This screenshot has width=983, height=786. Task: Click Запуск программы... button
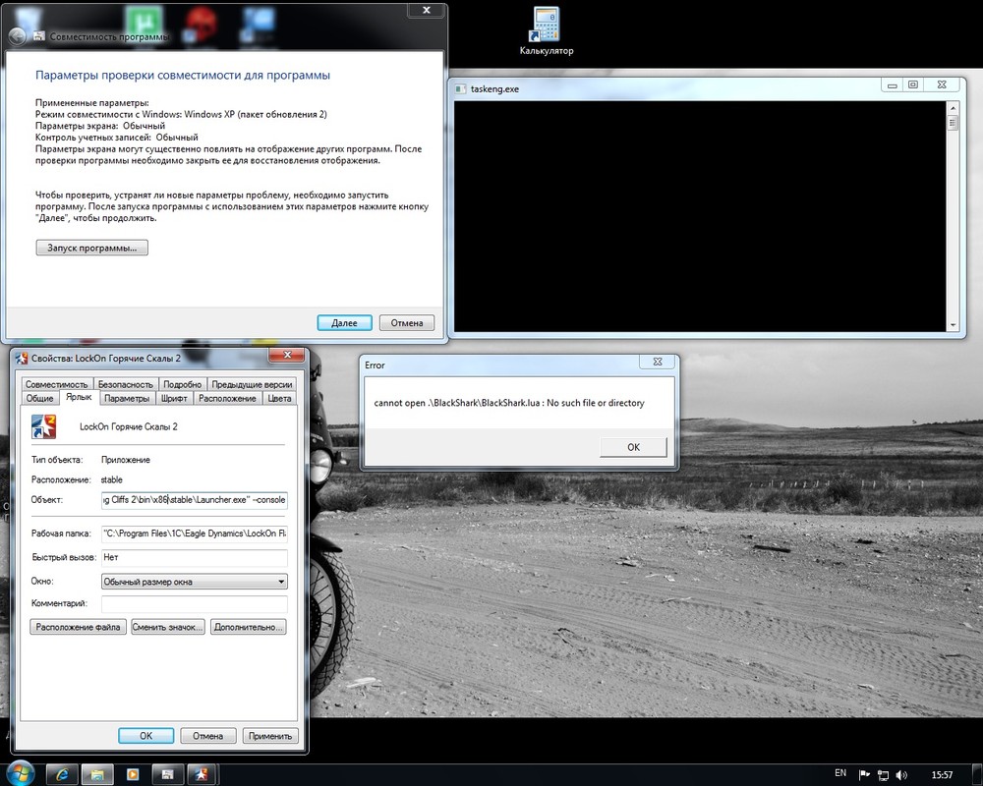coord(92,248)
